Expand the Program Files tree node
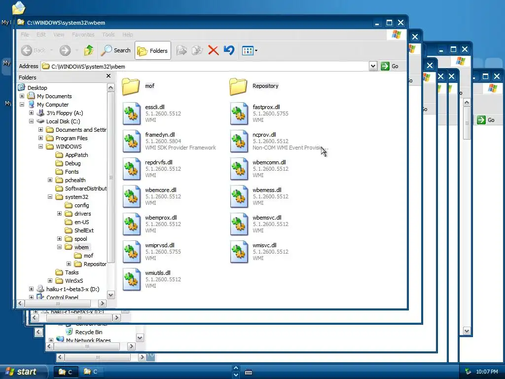This screenshot has height=379, width=505. [40, 138]
